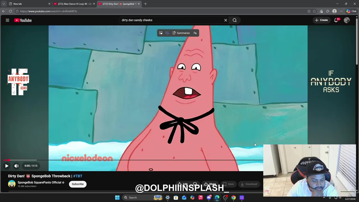Open the #TBT hashtag link

point(78,176)
